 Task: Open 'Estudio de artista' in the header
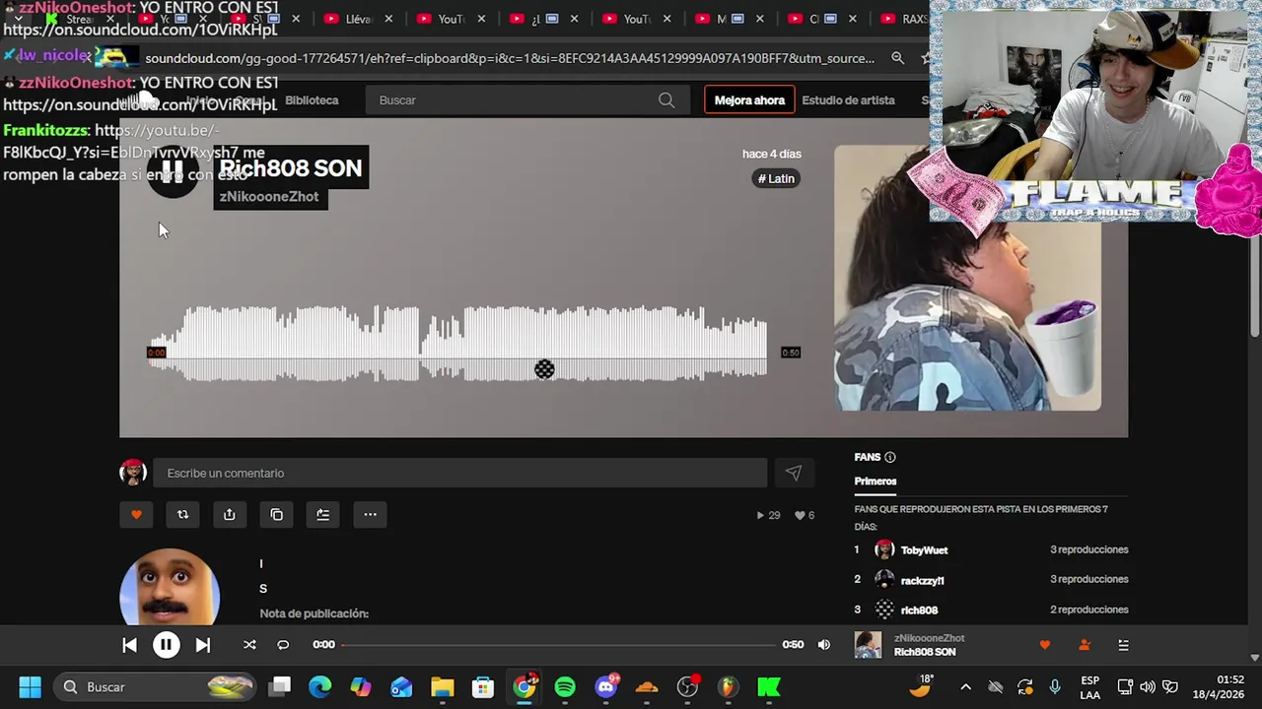tap(848, 100)
